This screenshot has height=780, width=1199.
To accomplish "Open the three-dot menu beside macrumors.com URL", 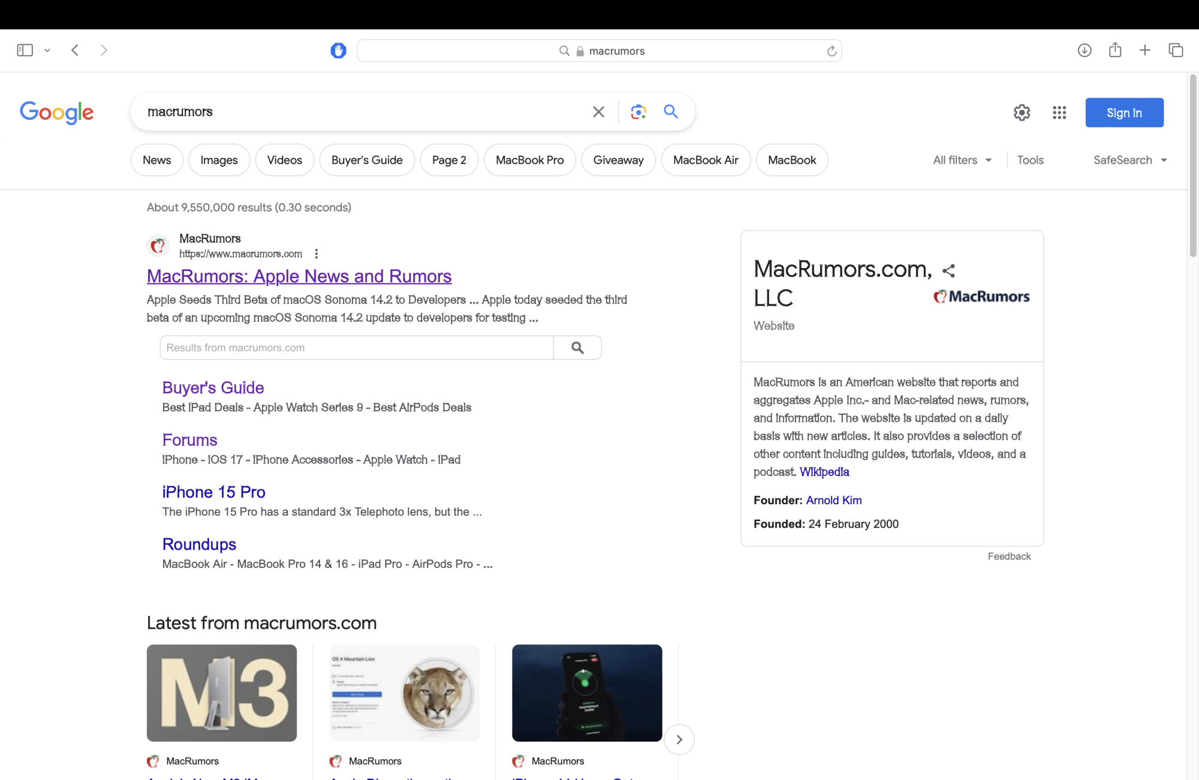I will (317, 254).
